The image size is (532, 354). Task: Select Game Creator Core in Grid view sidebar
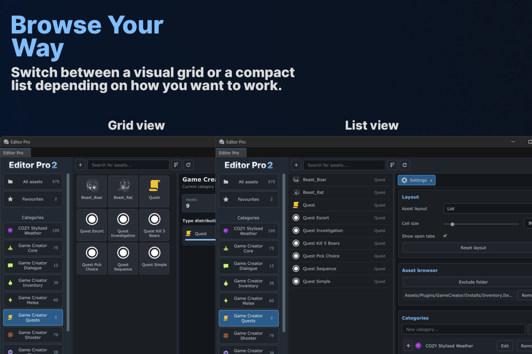coord(33,248)
